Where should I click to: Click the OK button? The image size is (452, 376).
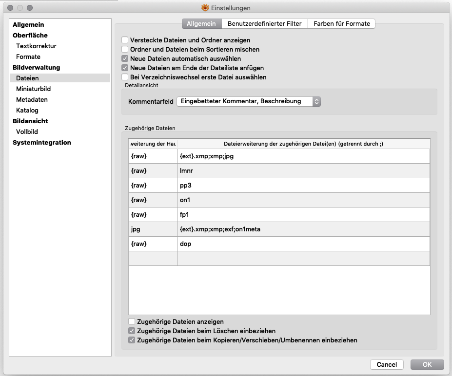tap(427, 364)
